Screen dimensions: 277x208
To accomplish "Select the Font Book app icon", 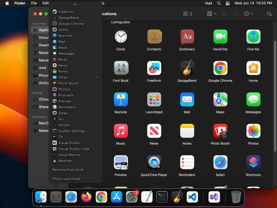I will [x=121, y=68].
